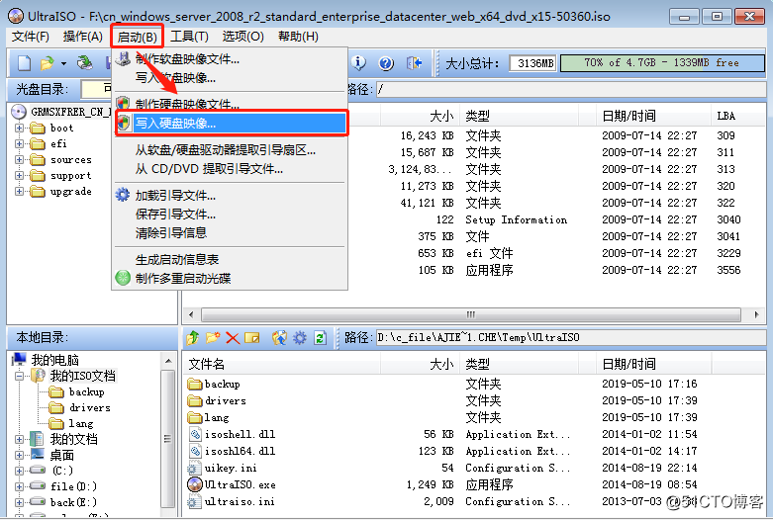The image size is (773, 520).
Task: Click the local tree vertical scrollbar thumb
Action: click(x=167, y=439)
